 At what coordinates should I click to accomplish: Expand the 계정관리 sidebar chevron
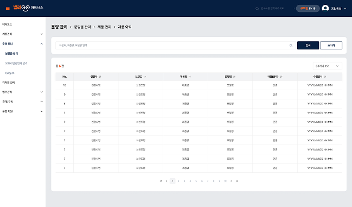(x=42, y=34)
